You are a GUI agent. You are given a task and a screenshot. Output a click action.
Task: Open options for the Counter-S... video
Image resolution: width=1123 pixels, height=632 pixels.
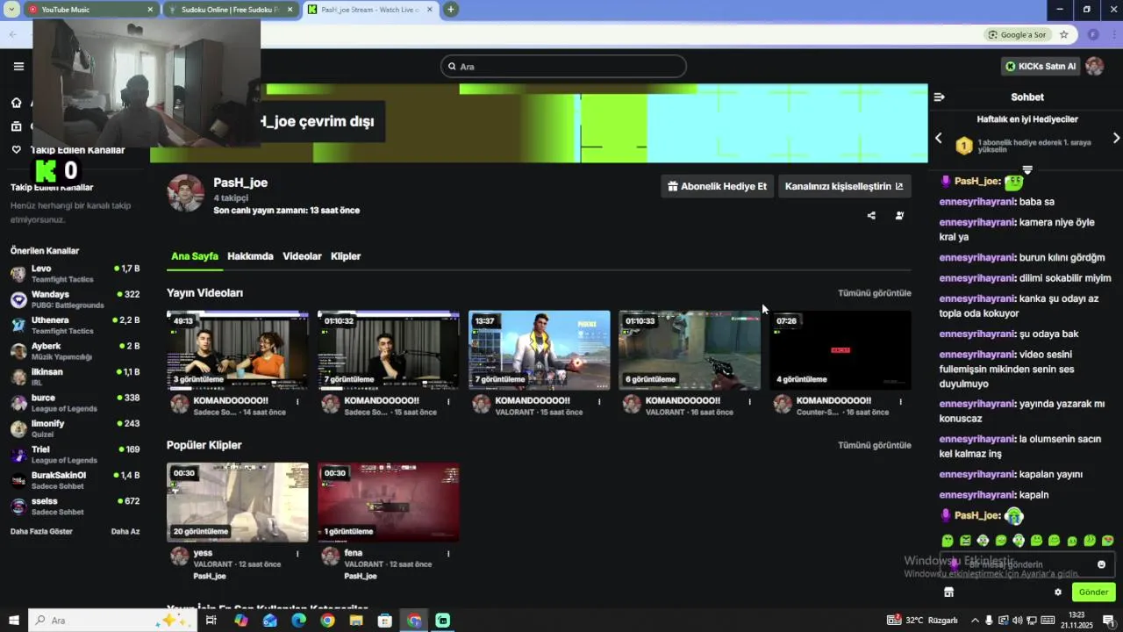[900, 401]
